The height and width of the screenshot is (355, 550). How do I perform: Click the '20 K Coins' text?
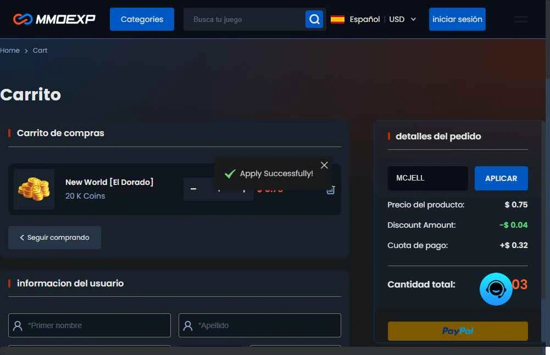(85, 196)
